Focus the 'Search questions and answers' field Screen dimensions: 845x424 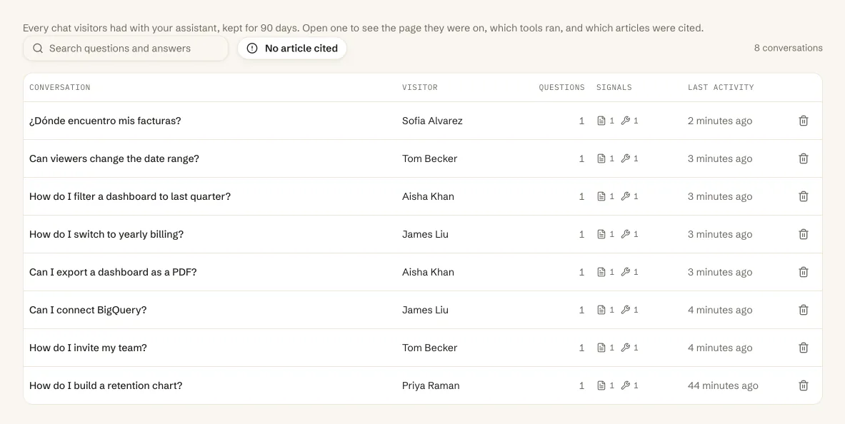click(126, 49)
